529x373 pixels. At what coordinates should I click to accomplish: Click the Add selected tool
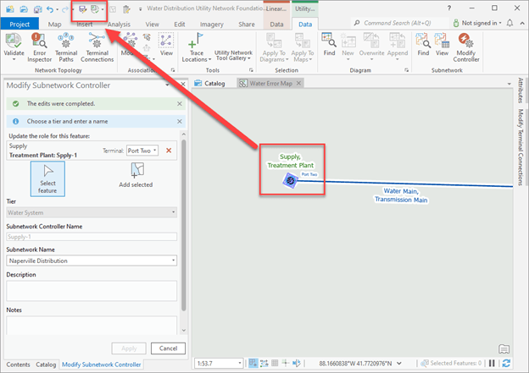pyautogui.click(x=136, y=175)
